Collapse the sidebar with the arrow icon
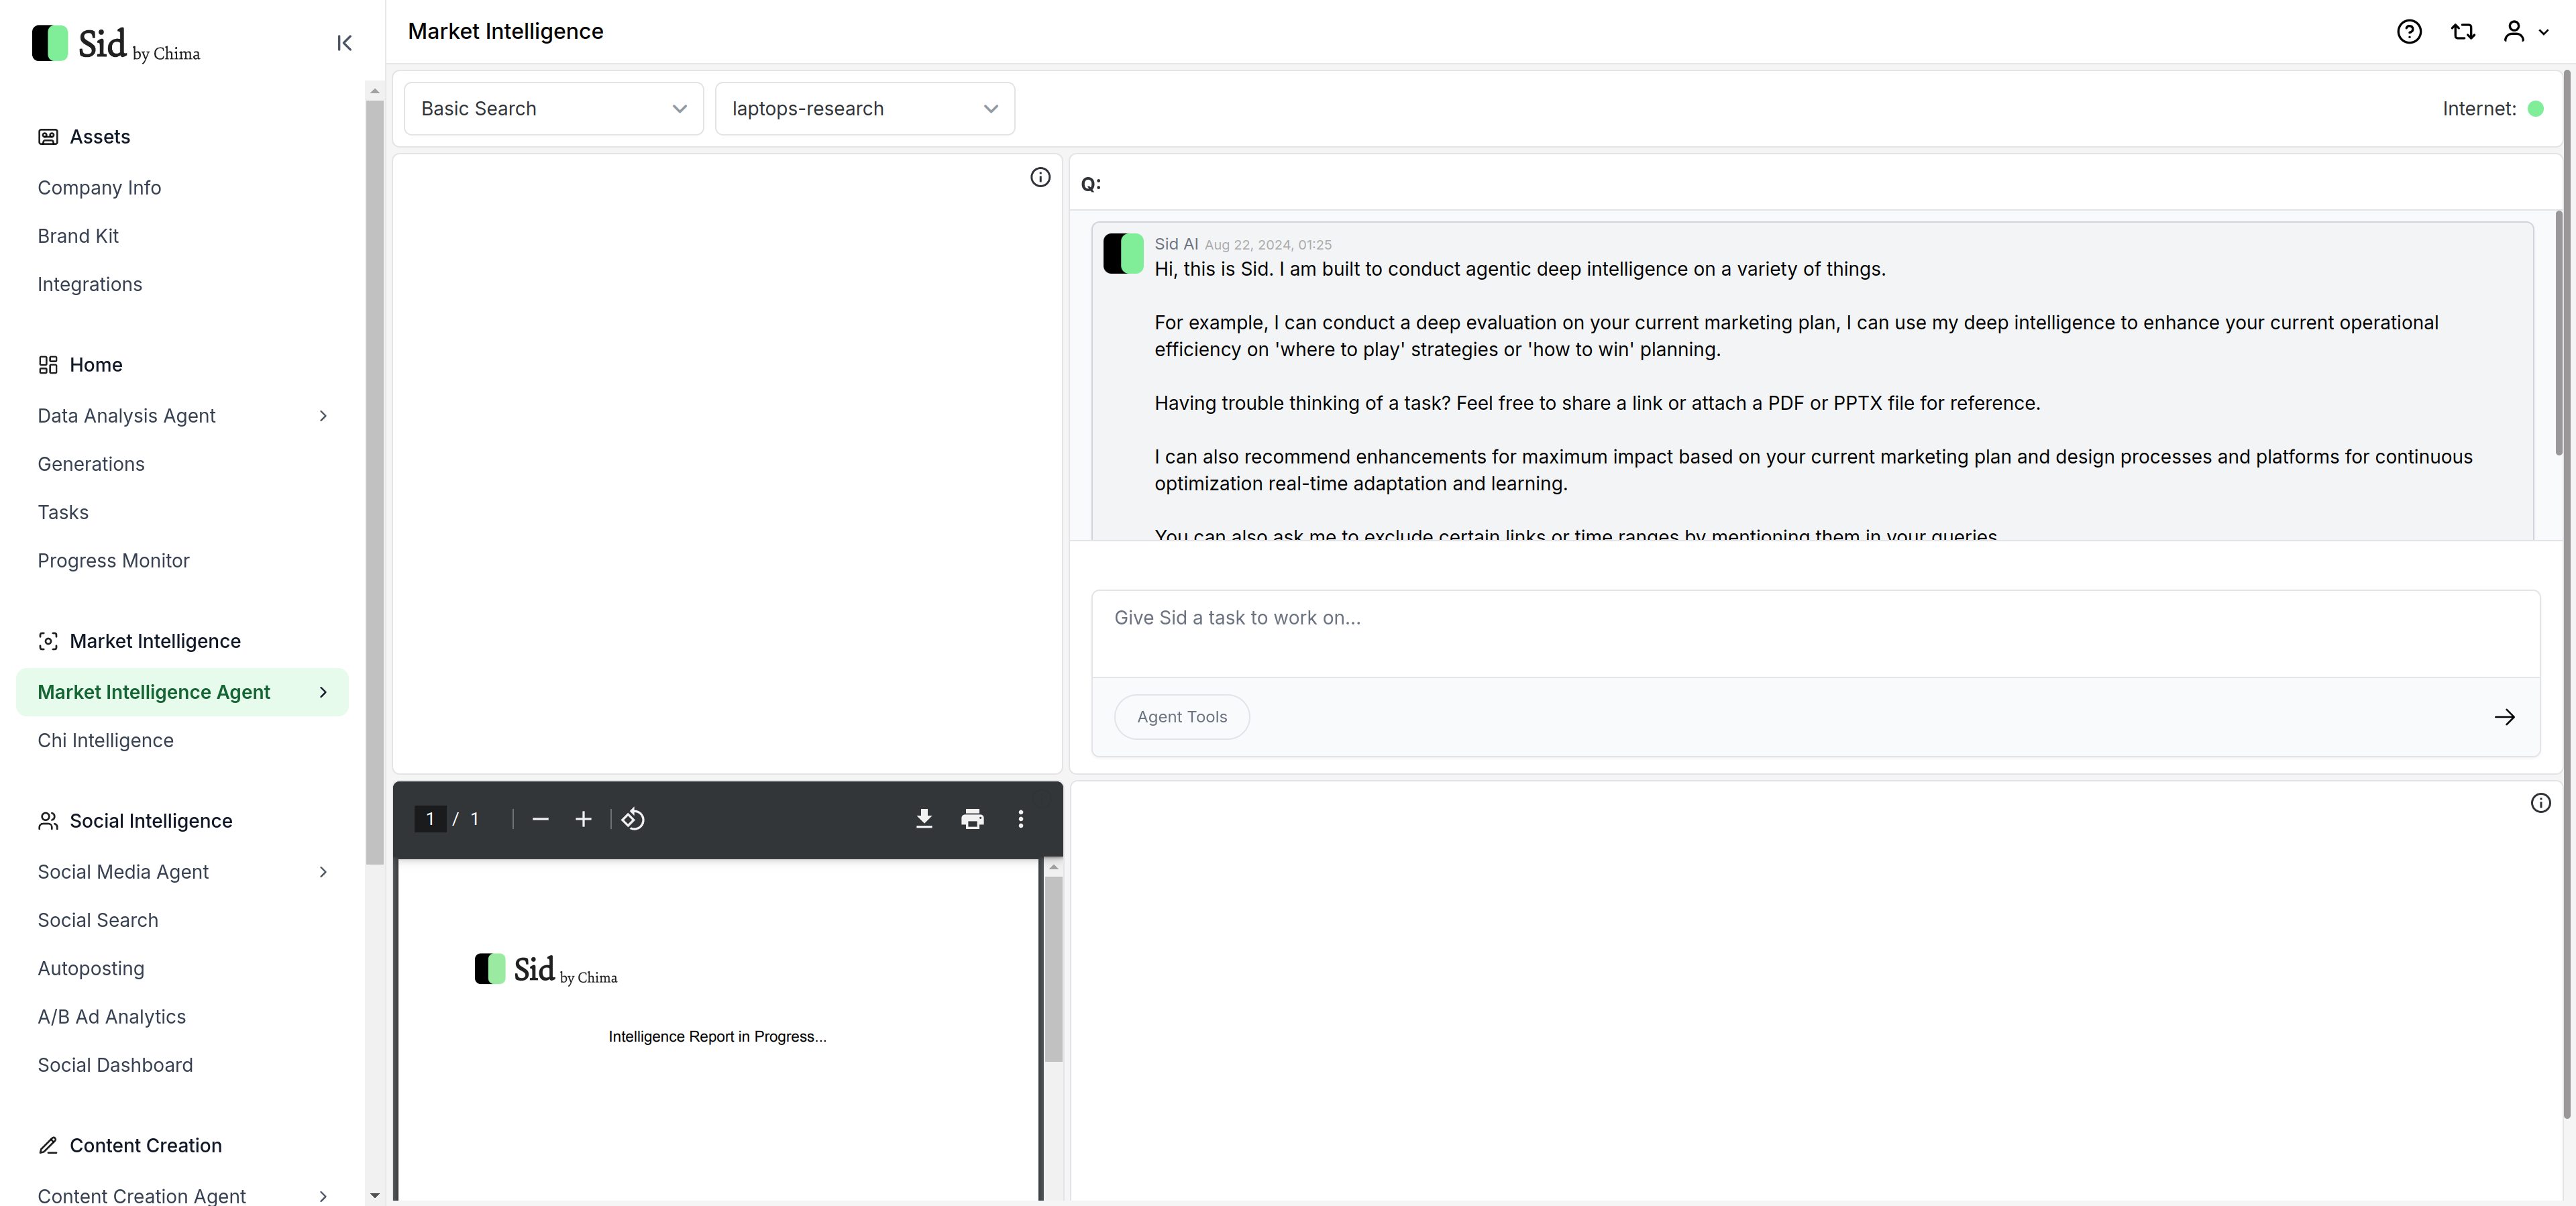 pos(344,43)
